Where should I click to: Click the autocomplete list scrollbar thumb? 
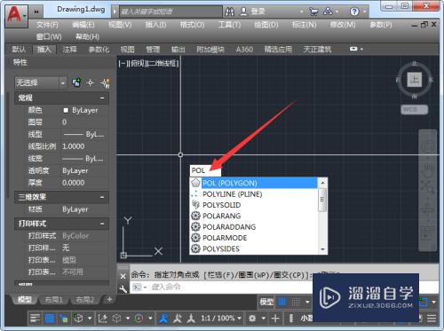tap(322, 200)
